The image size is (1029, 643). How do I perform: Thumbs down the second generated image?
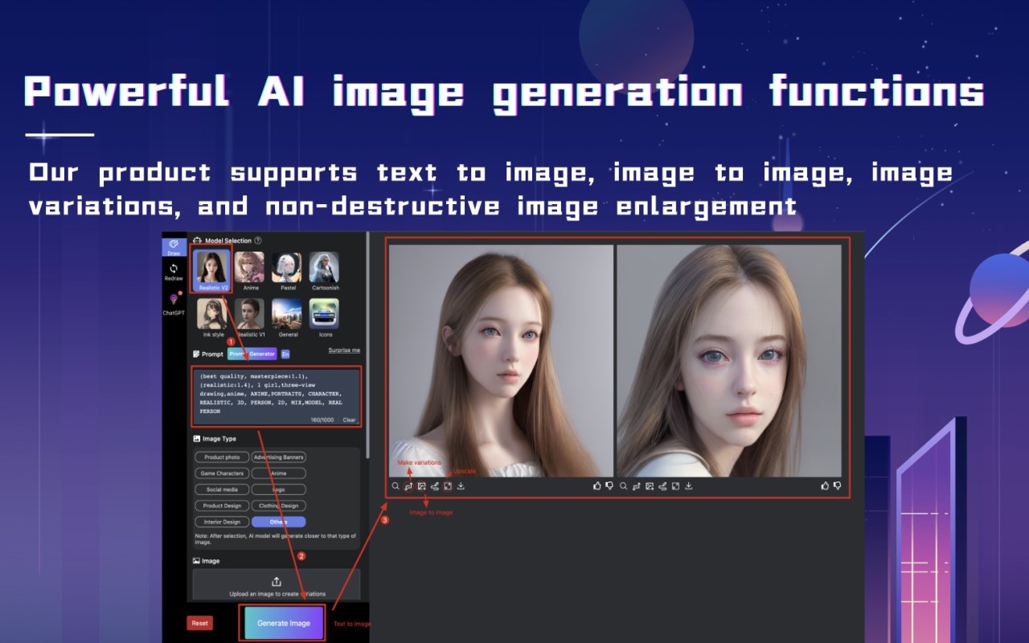point(838,486)
